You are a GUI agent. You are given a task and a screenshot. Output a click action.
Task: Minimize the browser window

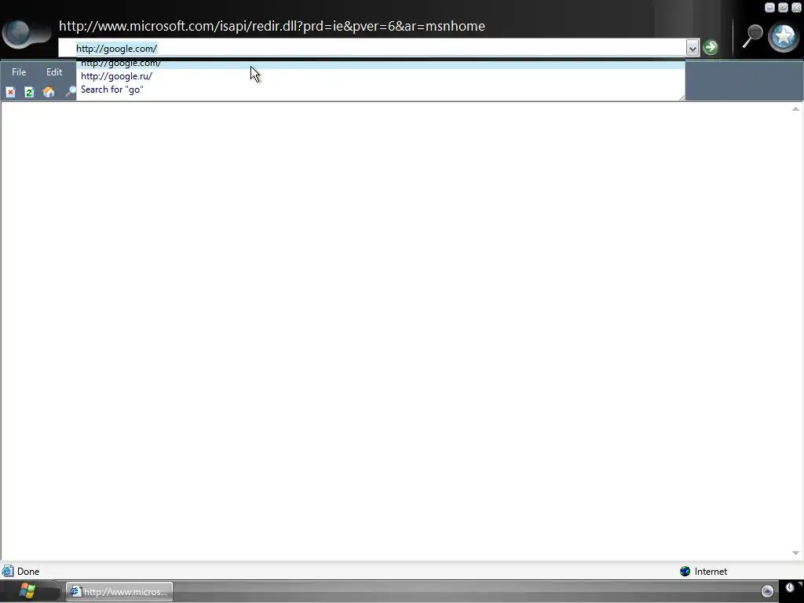pos(769,7)
